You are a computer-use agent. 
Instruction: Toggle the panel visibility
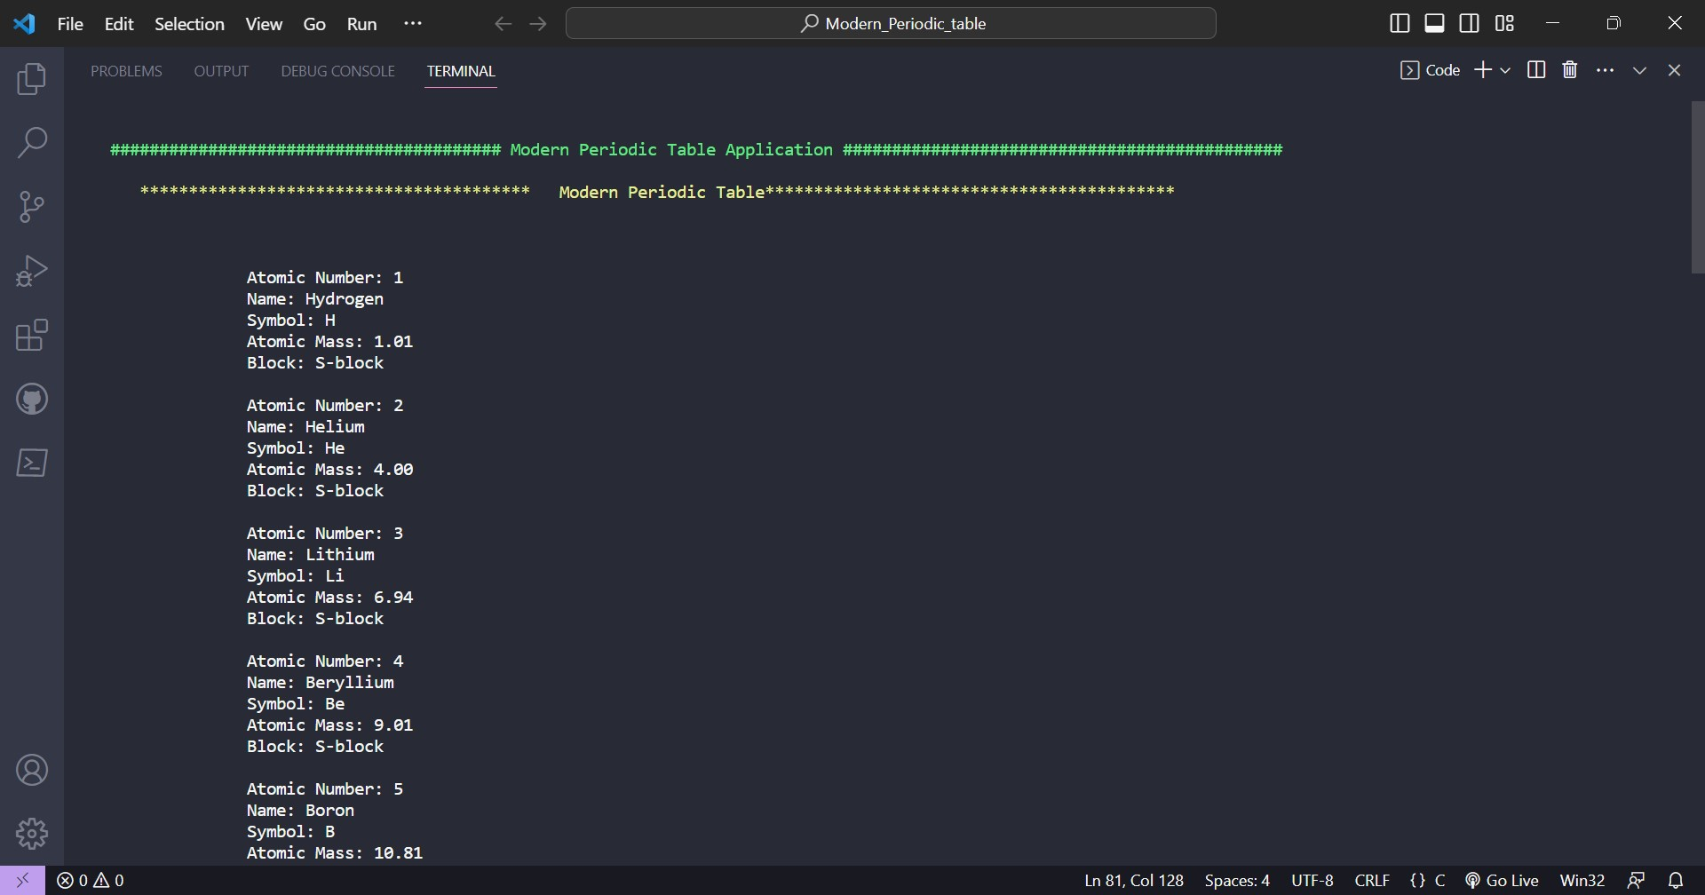pyautogui.click(x=1433, y=23)
